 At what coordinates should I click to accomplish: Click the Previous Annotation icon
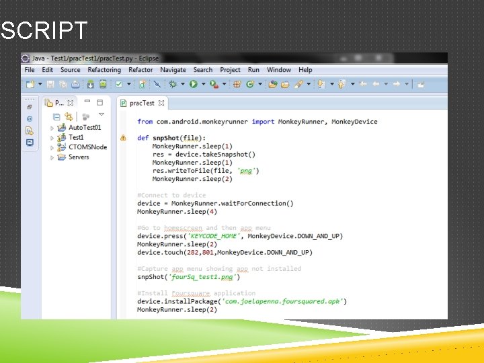341,84
